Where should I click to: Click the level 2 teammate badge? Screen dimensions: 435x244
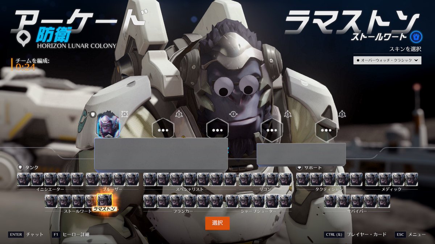[x=233, y=114]
